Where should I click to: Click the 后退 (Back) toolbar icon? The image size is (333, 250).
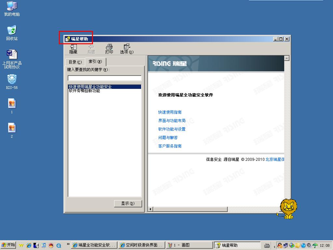click(91, 49)
